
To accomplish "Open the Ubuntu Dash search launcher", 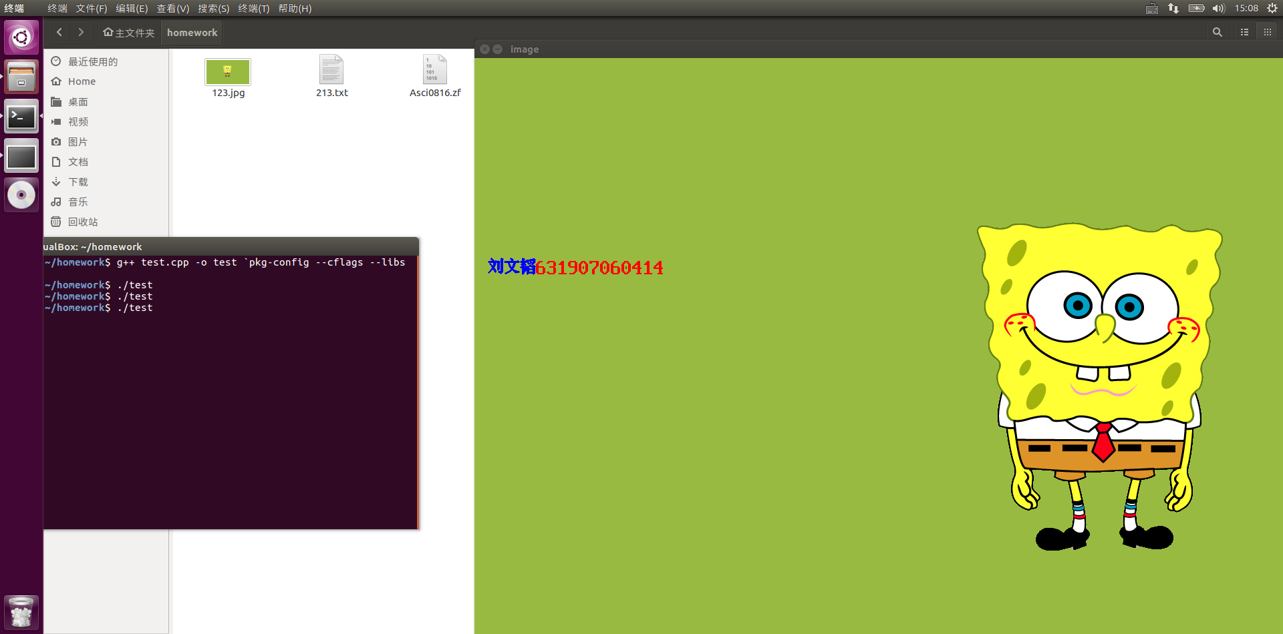I will (x=21, y=37).
